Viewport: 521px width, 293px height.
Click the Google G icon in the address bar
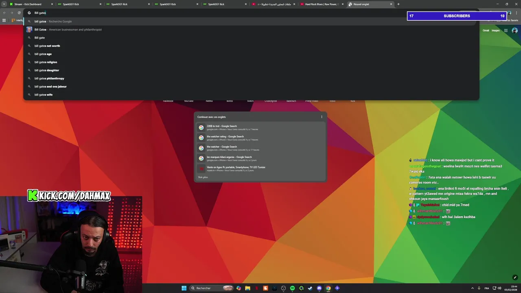(x=29, y=13)
